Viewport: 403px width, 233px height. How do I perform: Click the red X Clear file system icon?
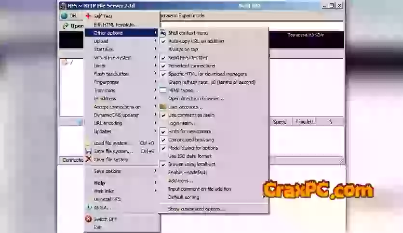click(88, 159)
